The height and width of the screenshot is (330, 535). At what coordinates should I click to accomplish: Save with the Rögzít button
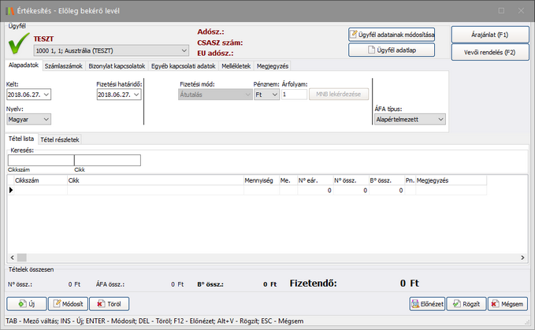click(466, 303)
